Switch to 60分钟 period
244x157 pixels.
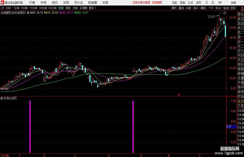click(x=52, y=8)
